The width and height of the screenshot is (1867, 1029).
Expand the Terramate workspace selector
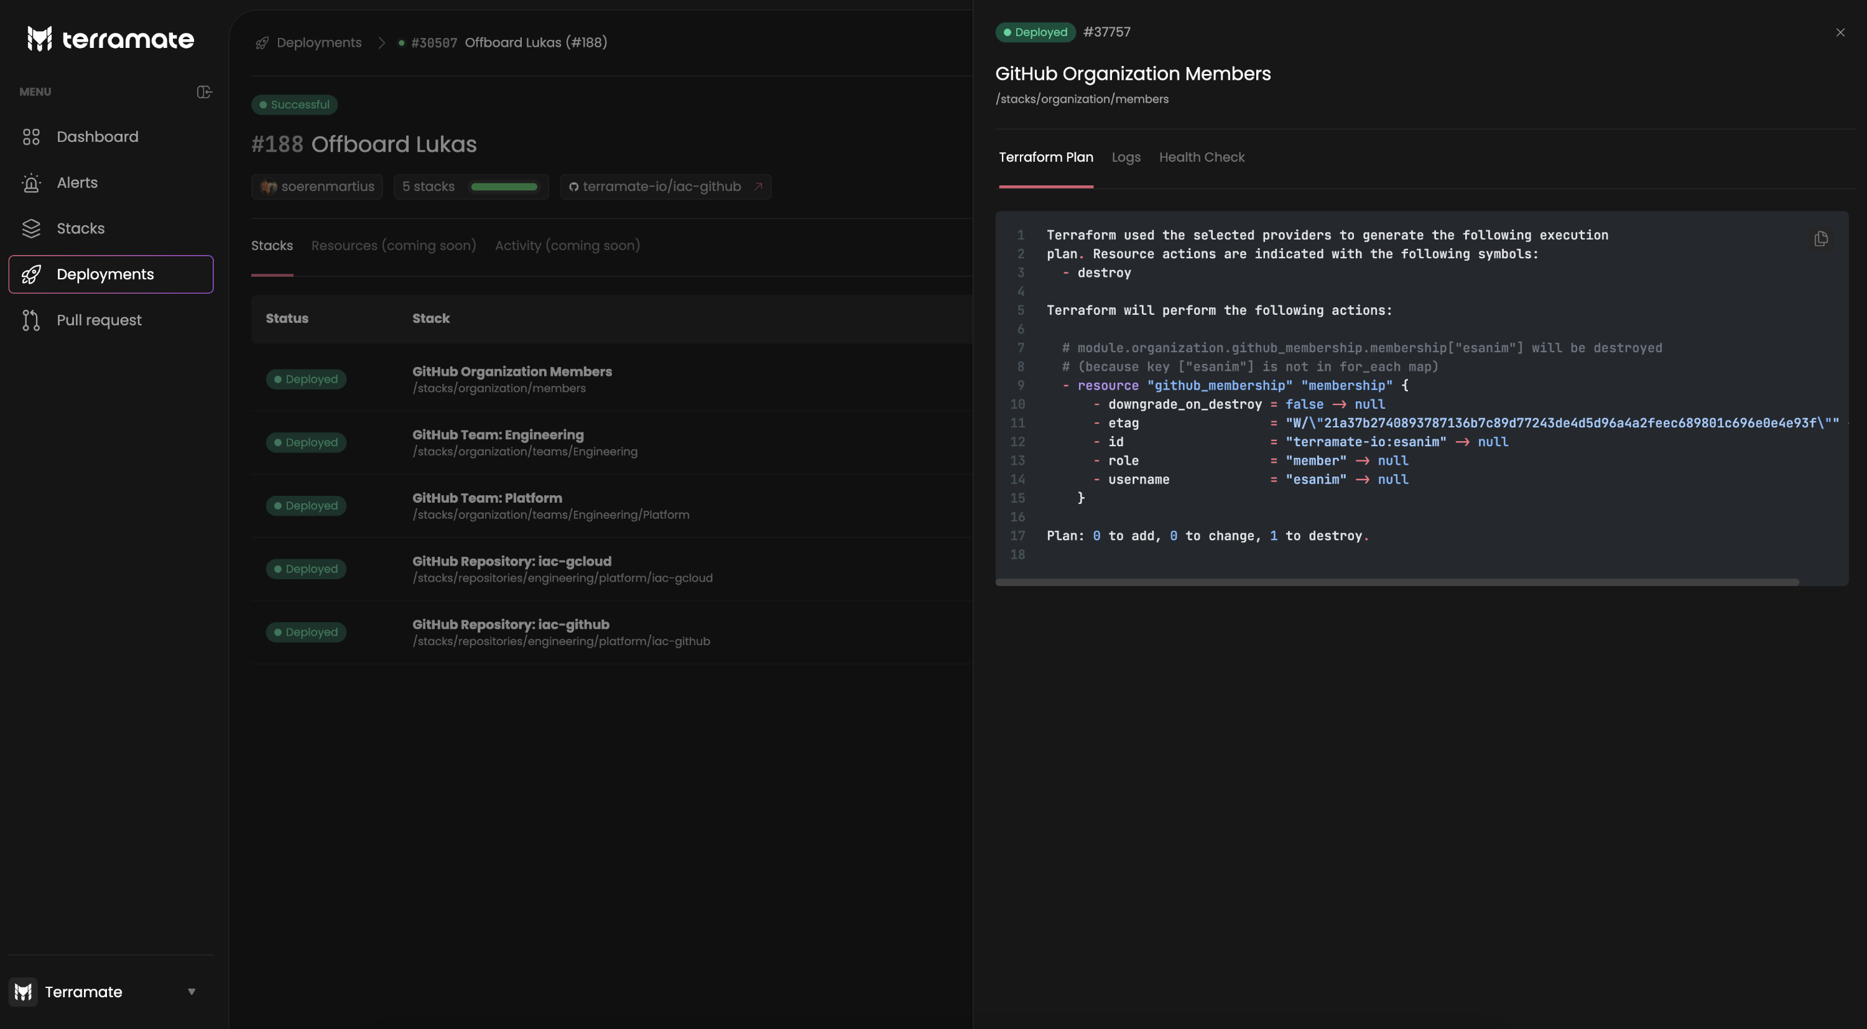click(192, 991)
